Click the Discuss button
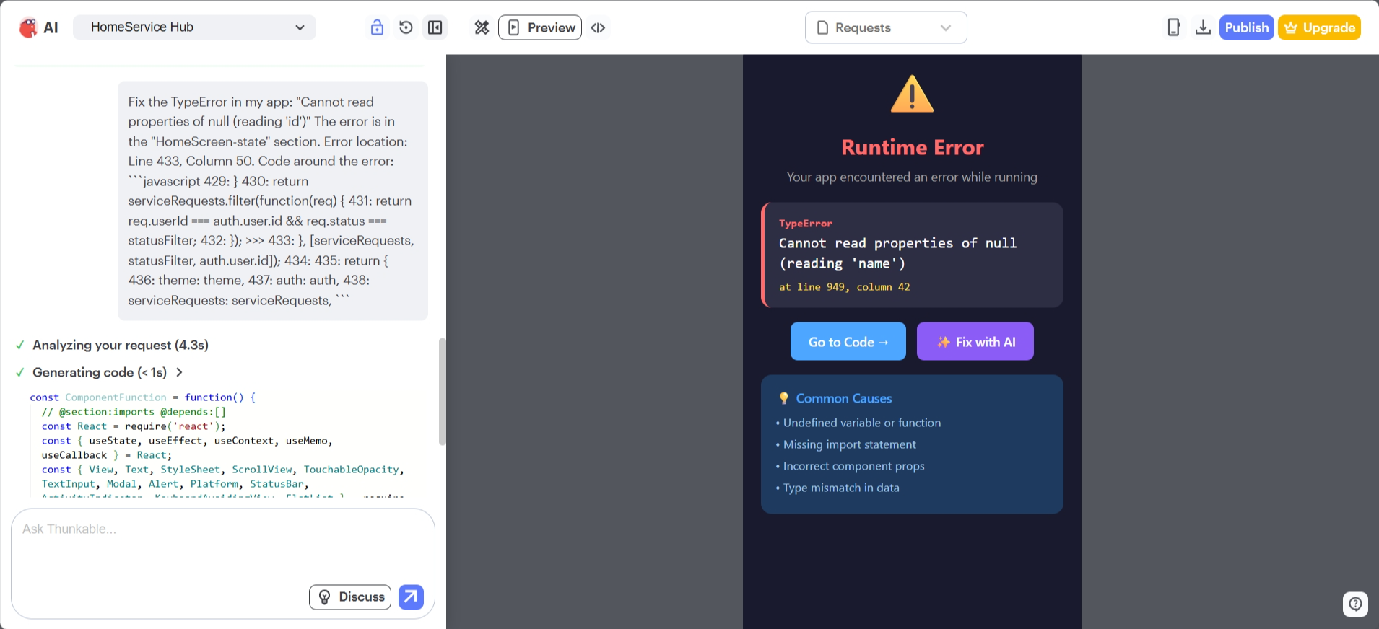Image resolution: width=1379 pixels, height=629 pixels. tap(350, 597)
